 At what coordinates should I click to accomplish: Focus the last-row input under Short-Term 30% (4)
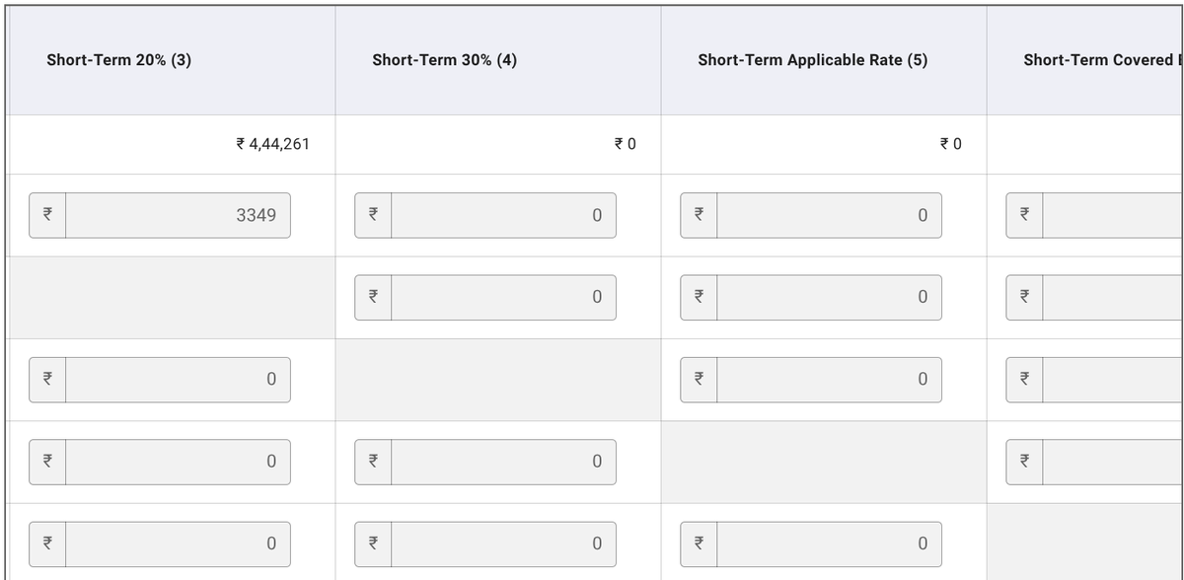coord(504,544)
